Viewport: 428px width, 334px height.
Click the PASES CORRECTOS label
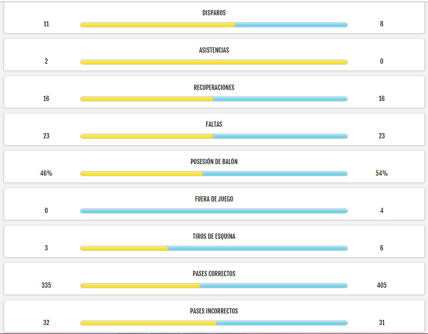click(x=214, y=274)
